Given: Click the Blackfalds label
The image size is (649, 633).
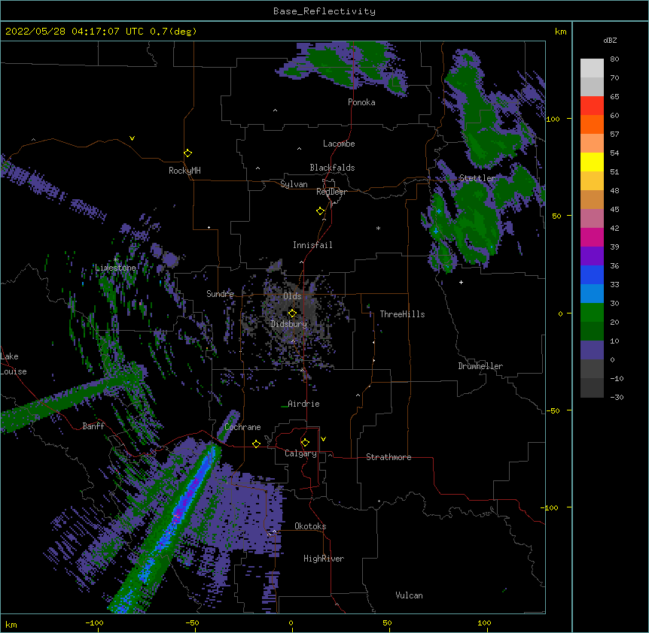Looking at the screenshot, I should click(332, 168).
